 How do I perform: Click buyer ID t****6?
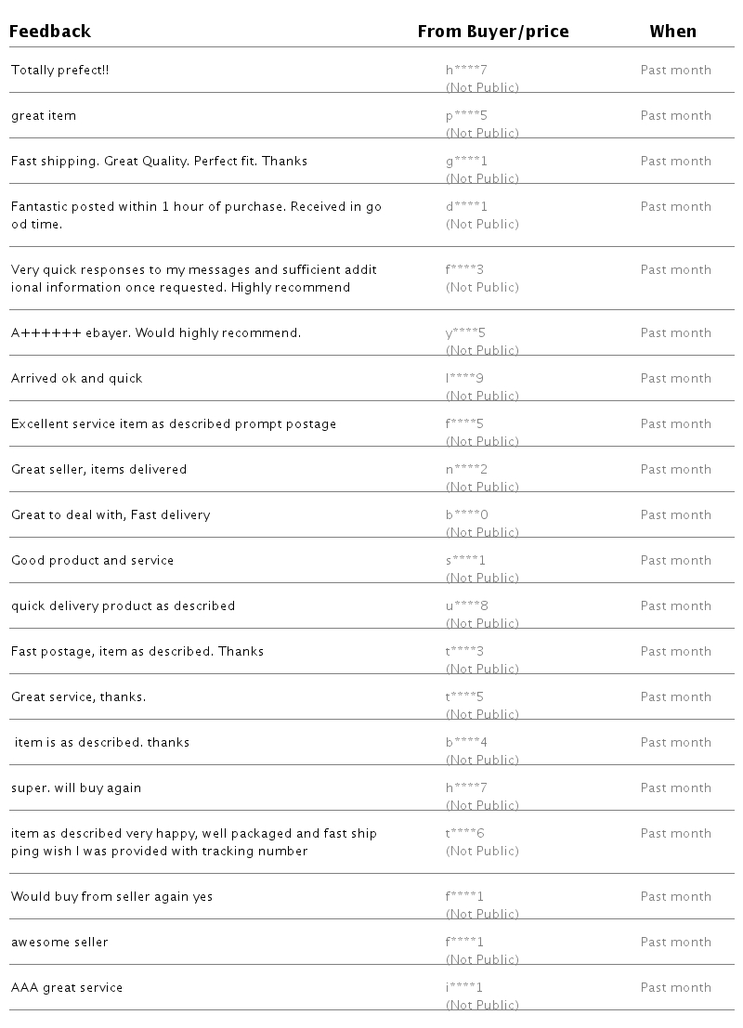[465, 833]
